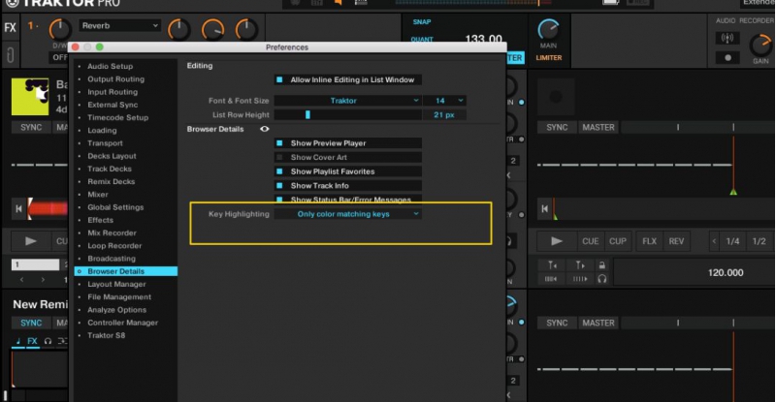
Task: Open Decks Layout preferences
Action: (112, 156)
